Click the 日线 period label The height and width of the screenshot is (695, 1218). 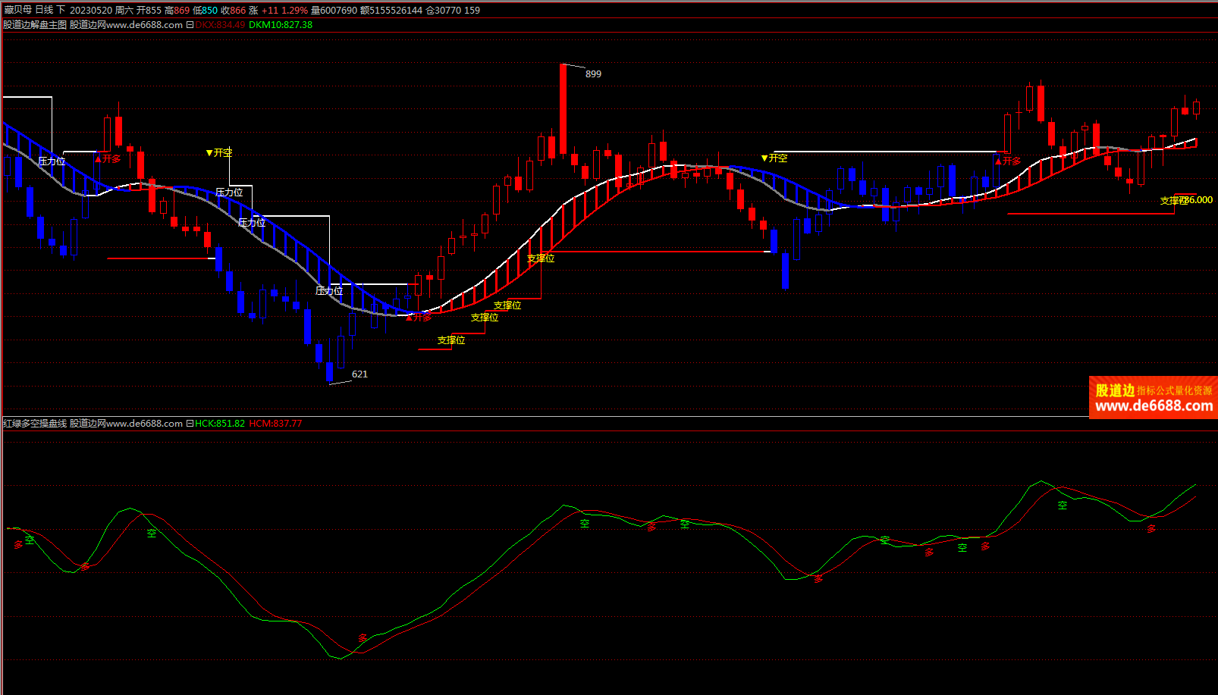point(44,11)
